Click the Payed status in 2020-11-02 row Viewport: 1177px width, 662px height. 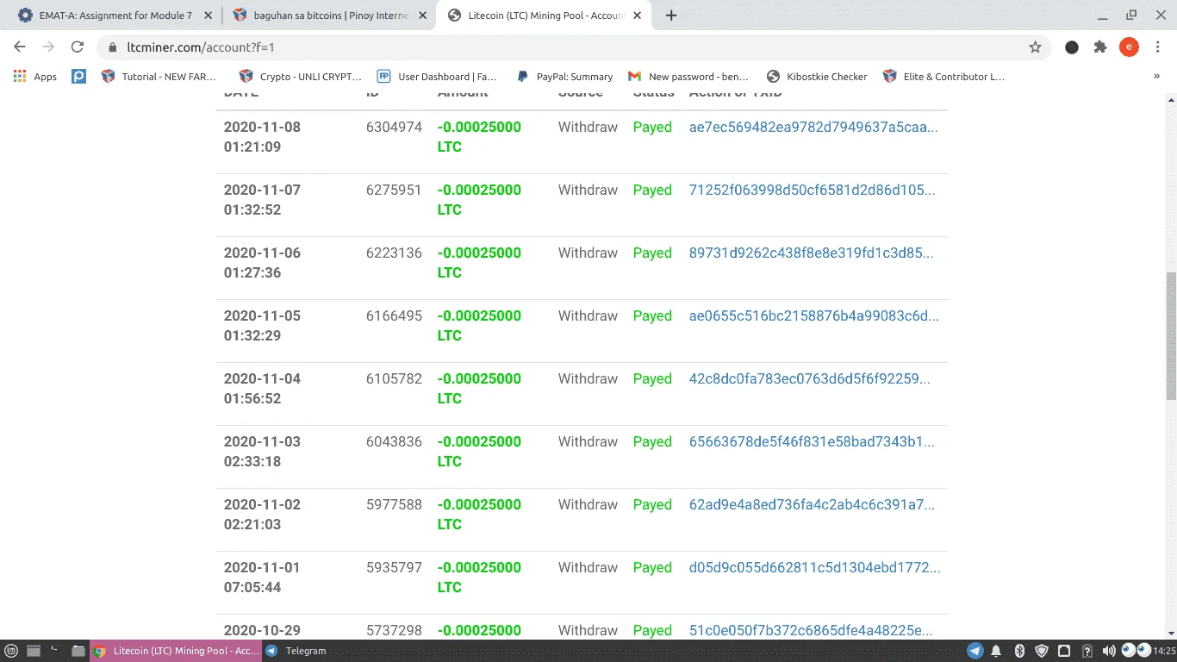652,504
